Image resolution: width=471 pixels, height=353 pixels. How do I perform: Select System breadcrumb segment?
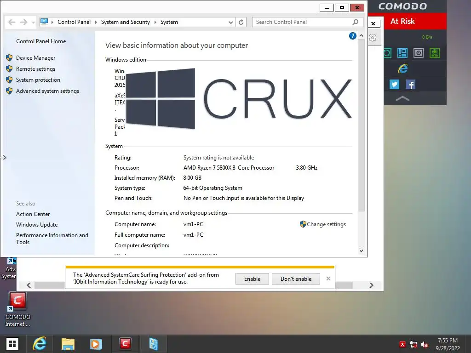point(169,22)
